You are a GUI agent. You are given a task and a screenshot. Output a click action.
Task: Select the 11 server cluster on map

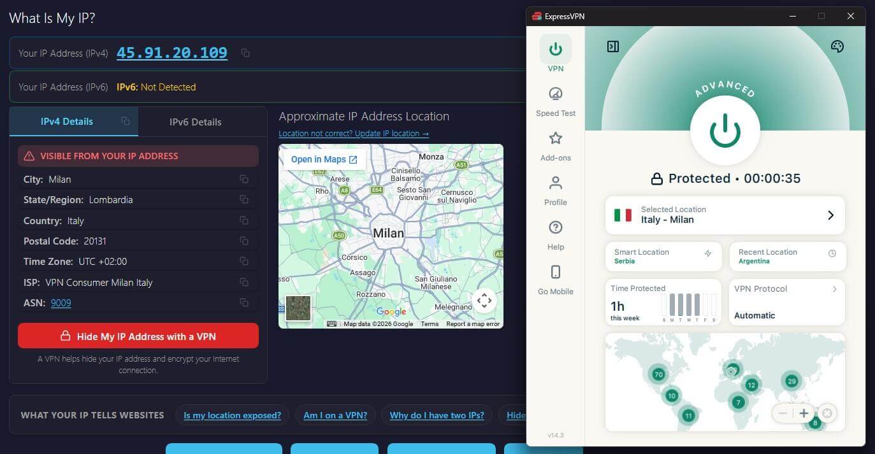[x=688, y=416]
